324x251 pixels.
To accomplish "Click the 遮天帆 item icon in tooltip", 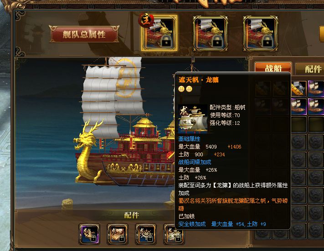I will click(193, 118).
